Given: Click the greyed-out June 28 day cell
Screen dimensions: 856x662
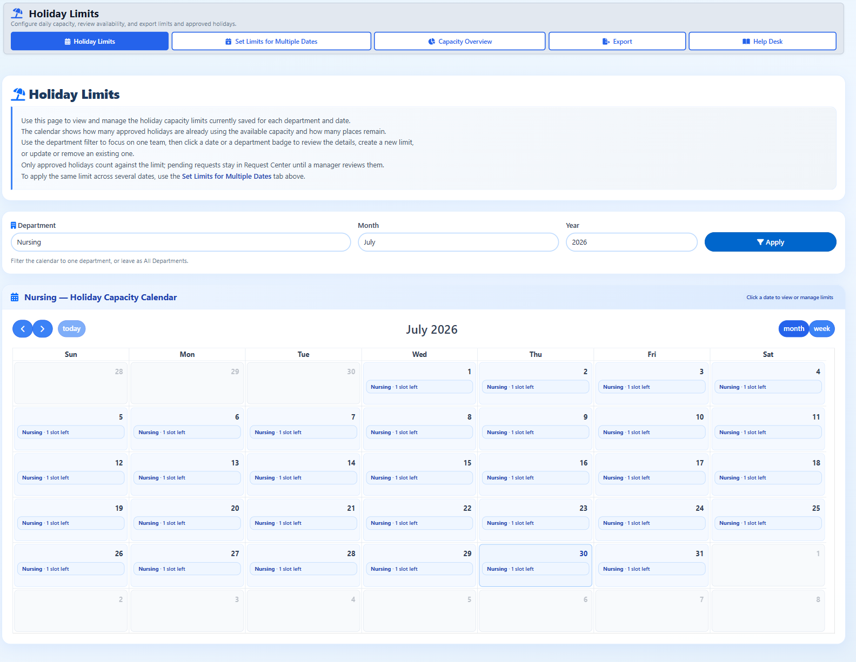Looking at the screenshot, I should [71, 383].
